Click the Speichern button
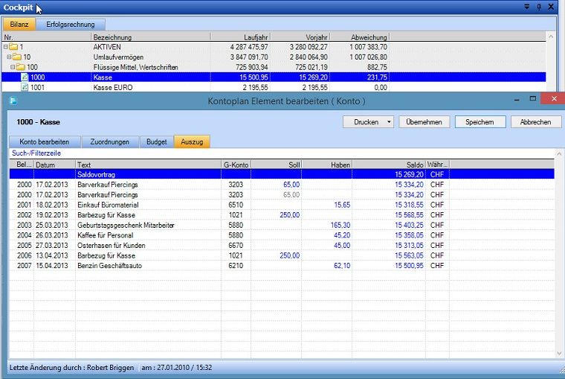The height and width of the screenshot is (379, 565). click(x=480, y=122)
